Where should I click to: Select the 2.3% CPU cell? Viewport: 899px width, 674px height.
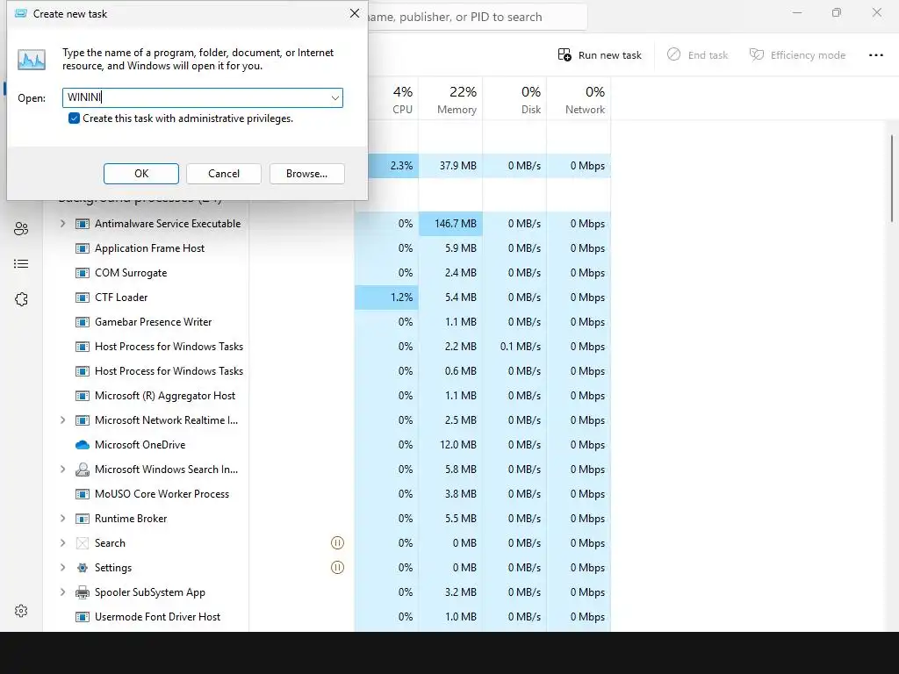click(393, 166)
